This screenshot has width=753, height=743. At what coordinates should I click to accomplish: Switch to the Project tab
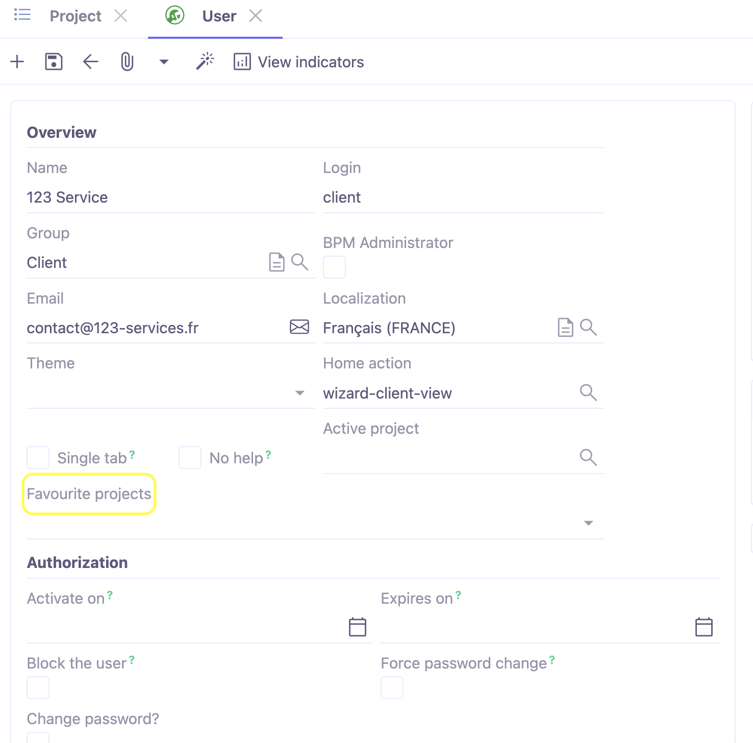pyautogui.click(x=76, y=16)
